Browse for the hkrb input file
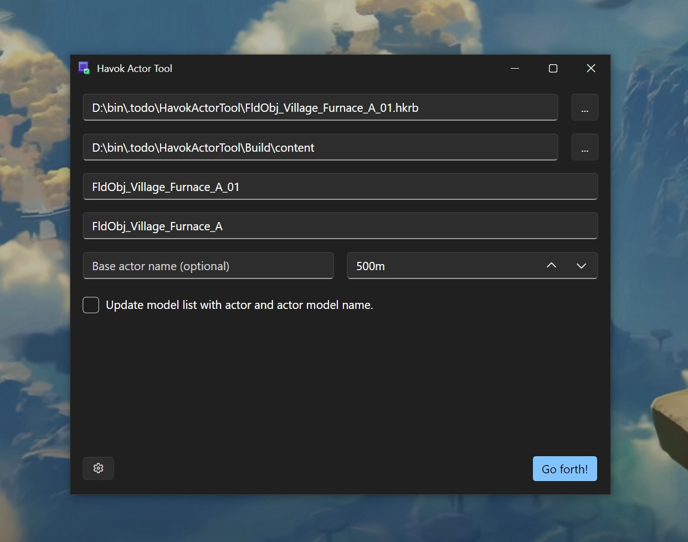688x542 pixels. (584, 107)
